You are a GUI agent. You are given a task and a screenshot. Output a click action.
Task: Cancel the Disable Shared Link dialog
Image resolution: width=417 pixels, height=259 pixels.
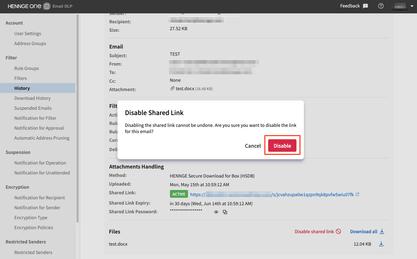tap(253, 146)
